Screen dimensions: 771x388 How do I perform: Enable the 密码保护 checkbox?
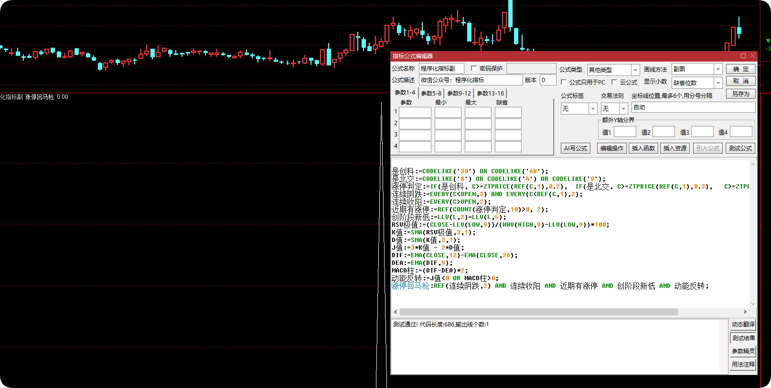point(474,68)
